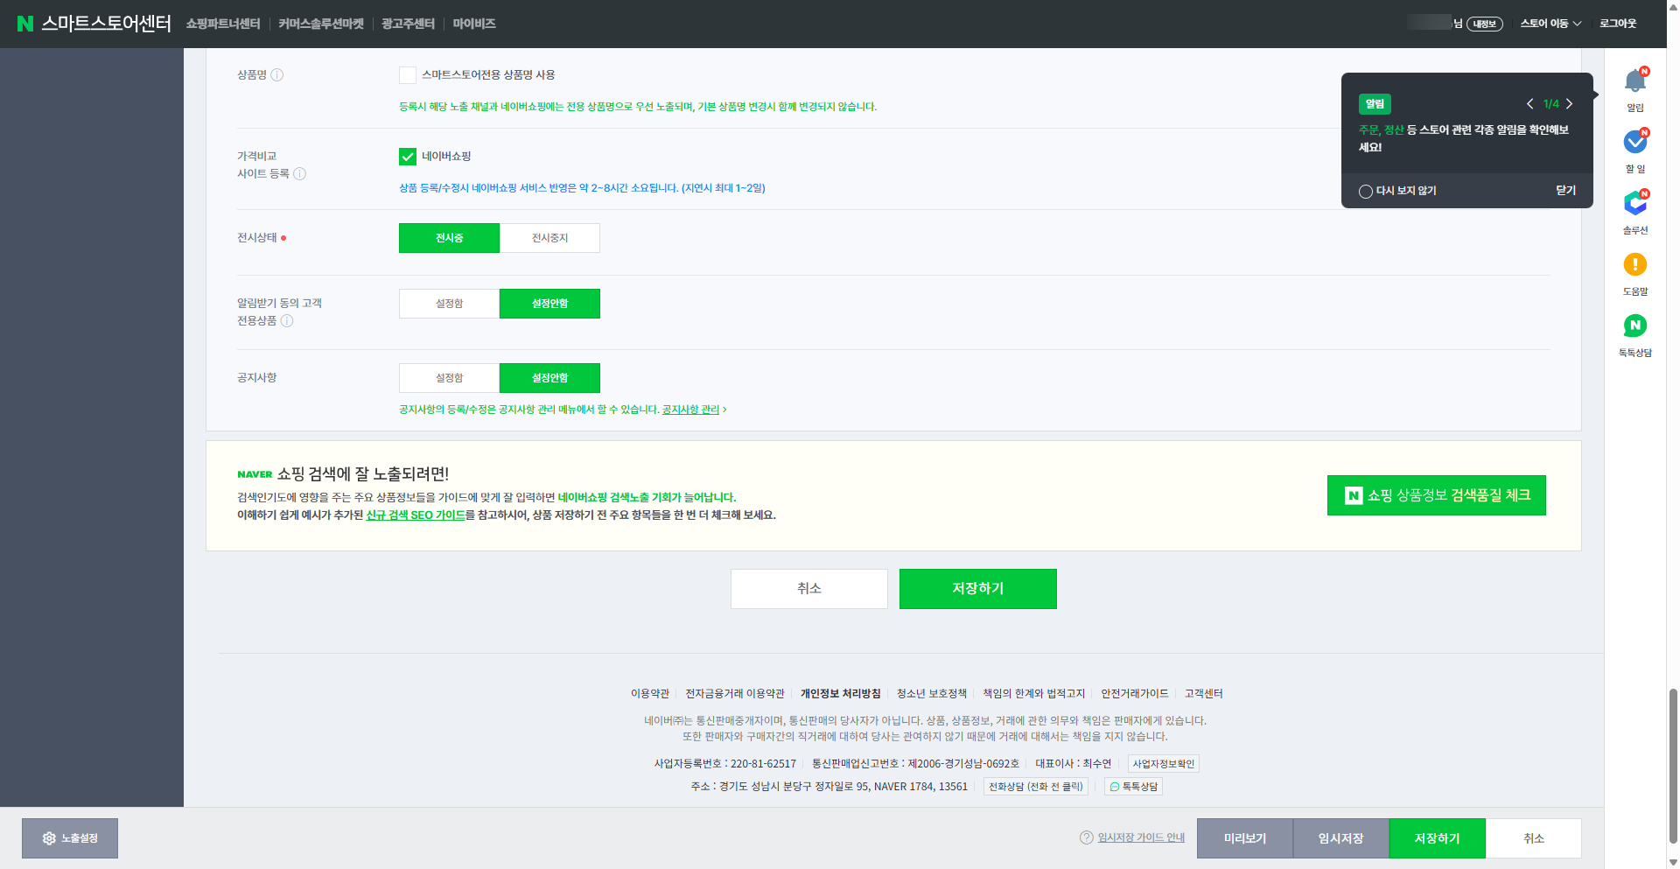The width and height of the screenshot is (1680, 869).
Task: Select the 다시 보지 않기 radio option
Action: click(x=1366, y=191)
